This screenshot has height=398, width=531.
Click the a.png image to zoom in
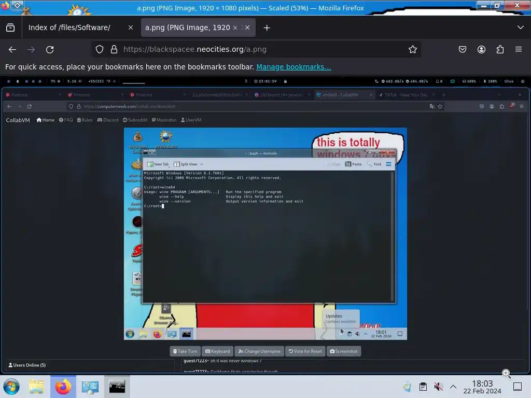click(265, 225)
